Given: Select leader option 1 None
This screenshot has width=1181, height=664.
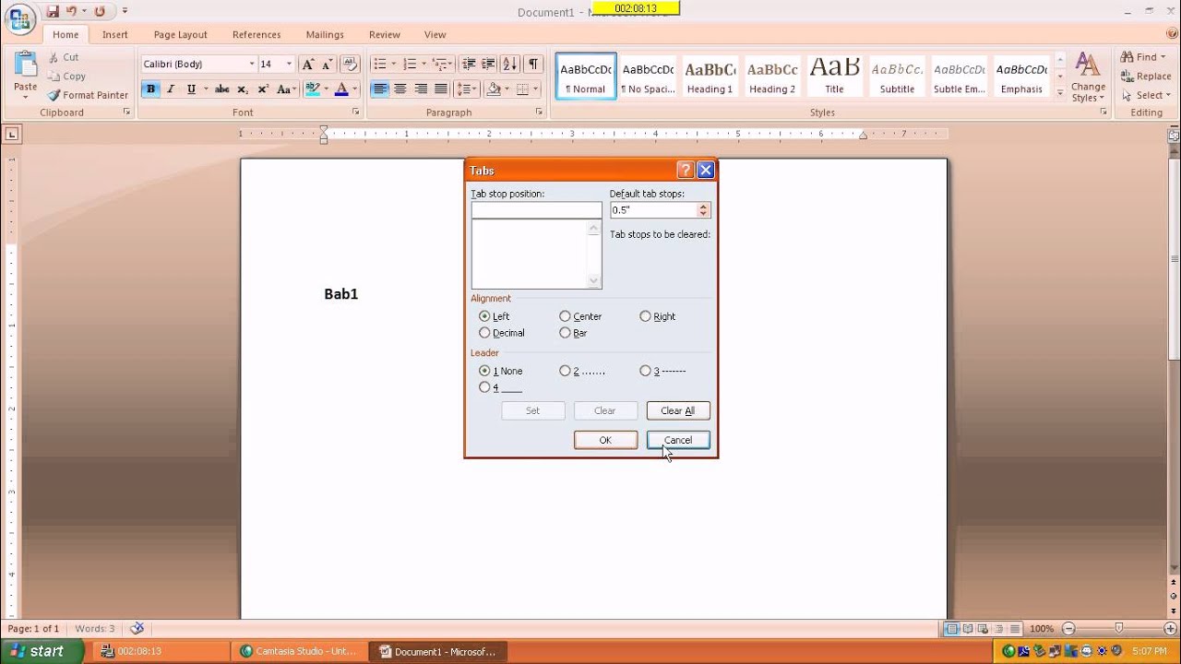Looking at the screenshot, I should coord(484,371).
